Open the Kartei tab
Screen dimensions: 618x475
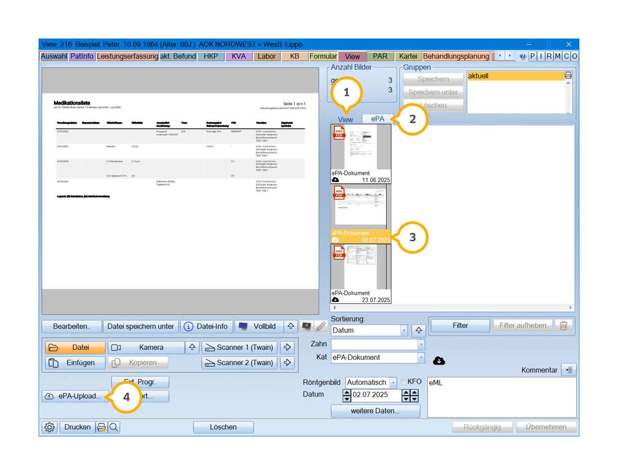click(408, 56)
